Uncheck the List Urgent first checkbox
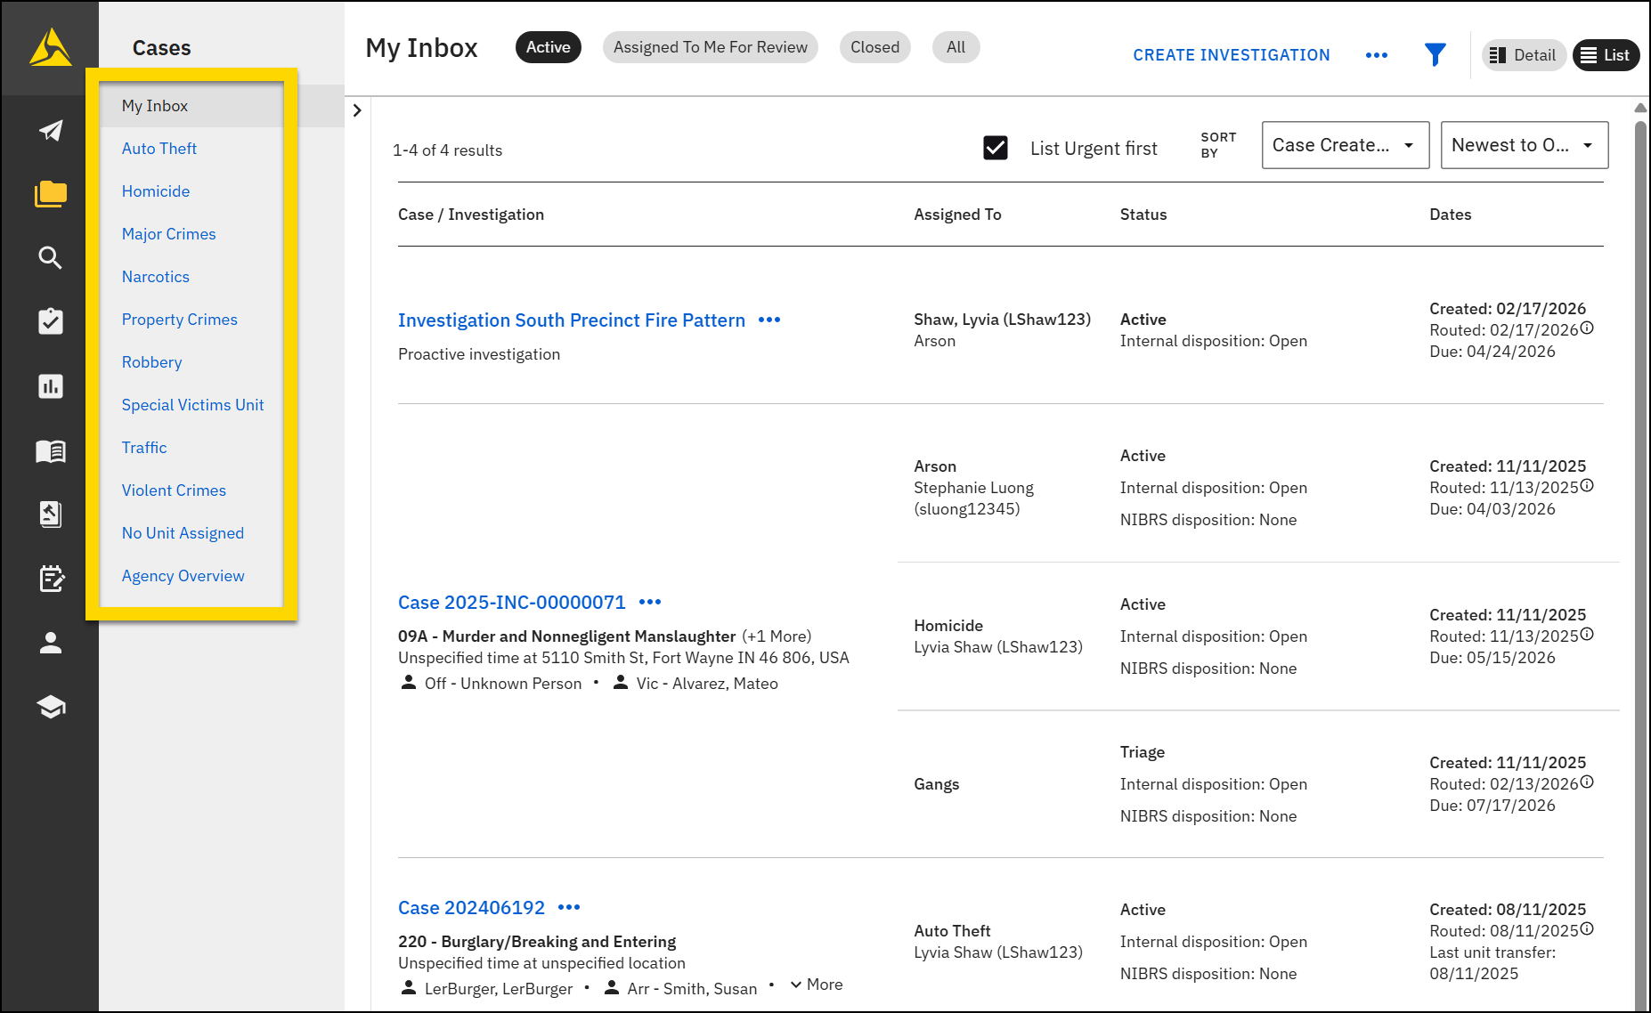 (995, 148)
